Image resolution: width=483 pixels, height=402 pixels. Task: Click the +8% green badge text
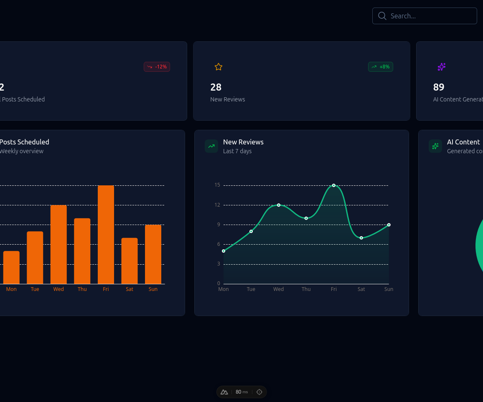click(x=384, y=67)
